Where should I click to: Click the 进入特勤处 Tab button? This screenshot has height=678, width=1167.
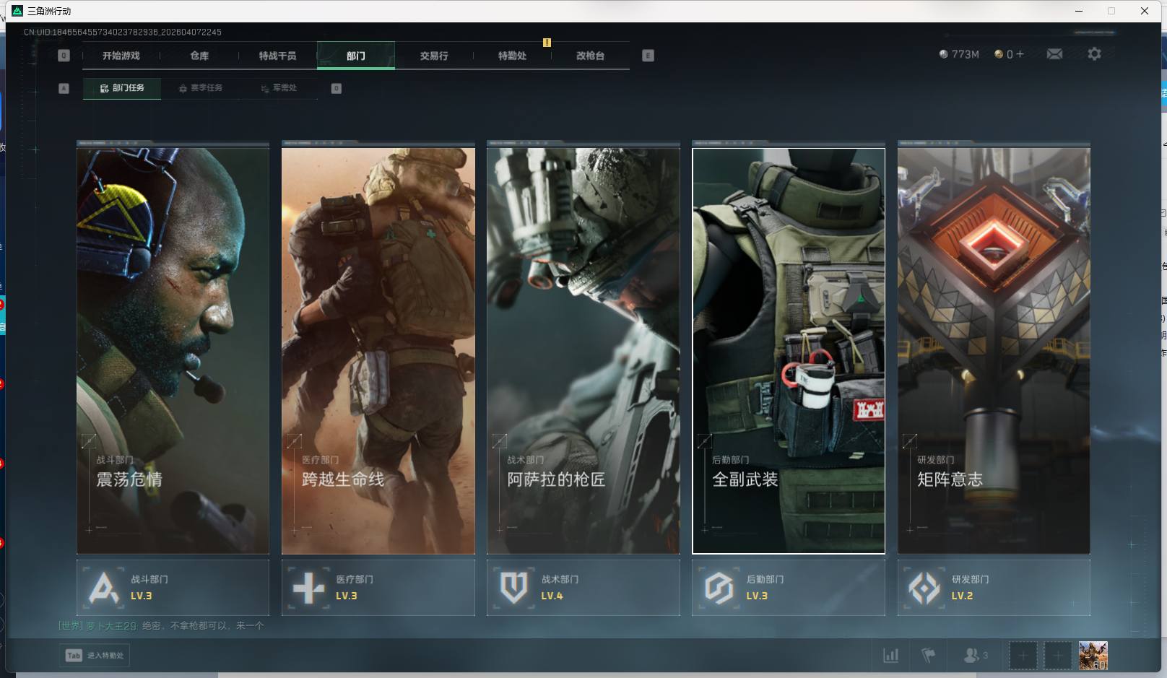[95, 656]
